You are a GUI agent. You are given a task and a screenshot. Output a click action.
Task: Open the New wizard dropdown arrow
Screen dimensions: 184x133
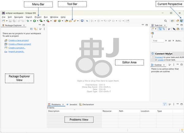(7, 21)
